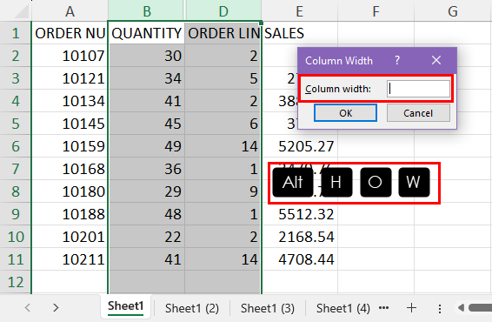The image size is (492, 322).
Task: Select row 8 header
Action: [x=16, y=191]
